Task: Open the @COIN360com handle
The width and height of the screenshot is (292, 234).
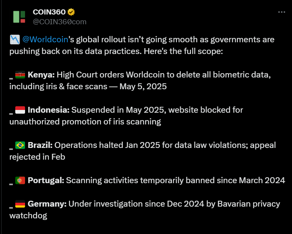Action: (59, 22)
